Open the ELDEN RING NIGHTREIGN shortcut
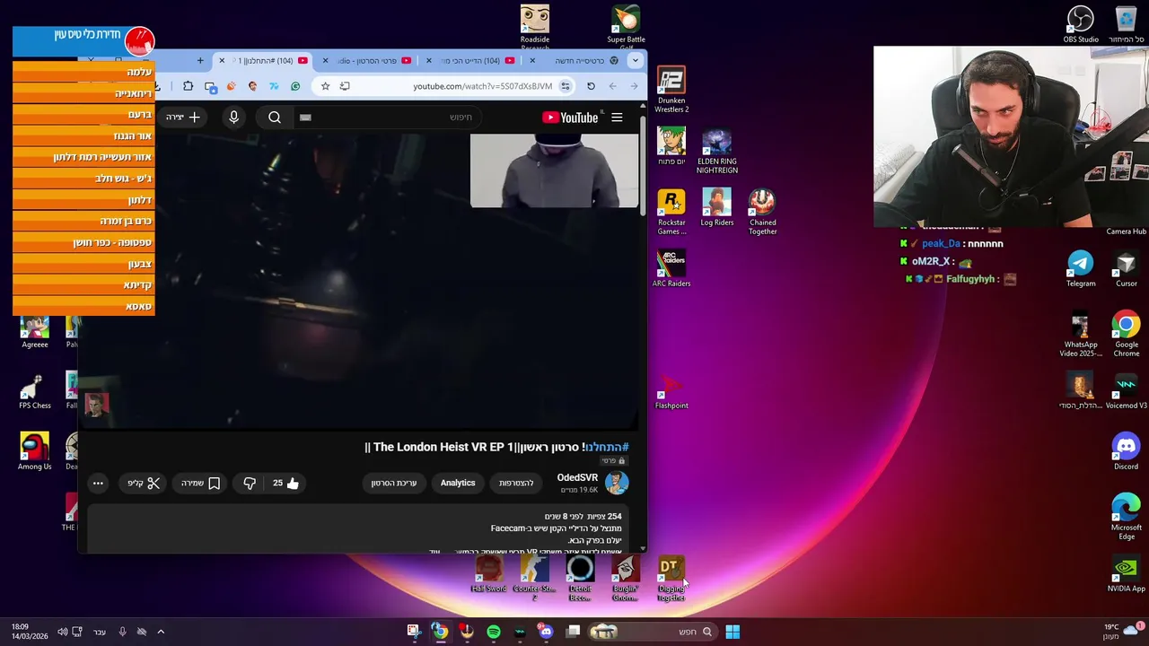 click(716, 151)
